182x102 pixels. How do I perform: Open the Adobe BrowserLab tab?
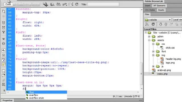tap(154, 1)
